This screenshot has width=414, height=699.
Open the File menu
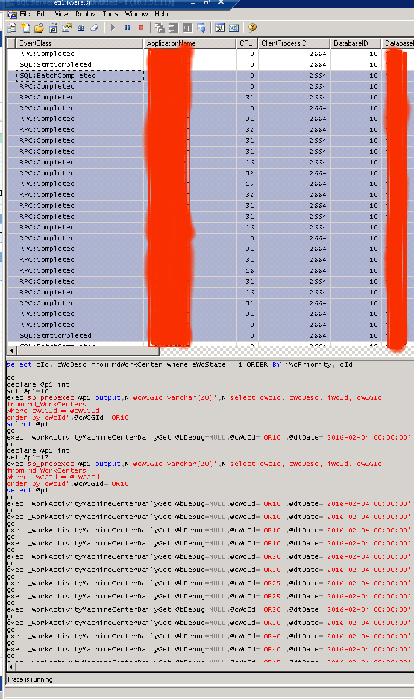tap(25, 14)
